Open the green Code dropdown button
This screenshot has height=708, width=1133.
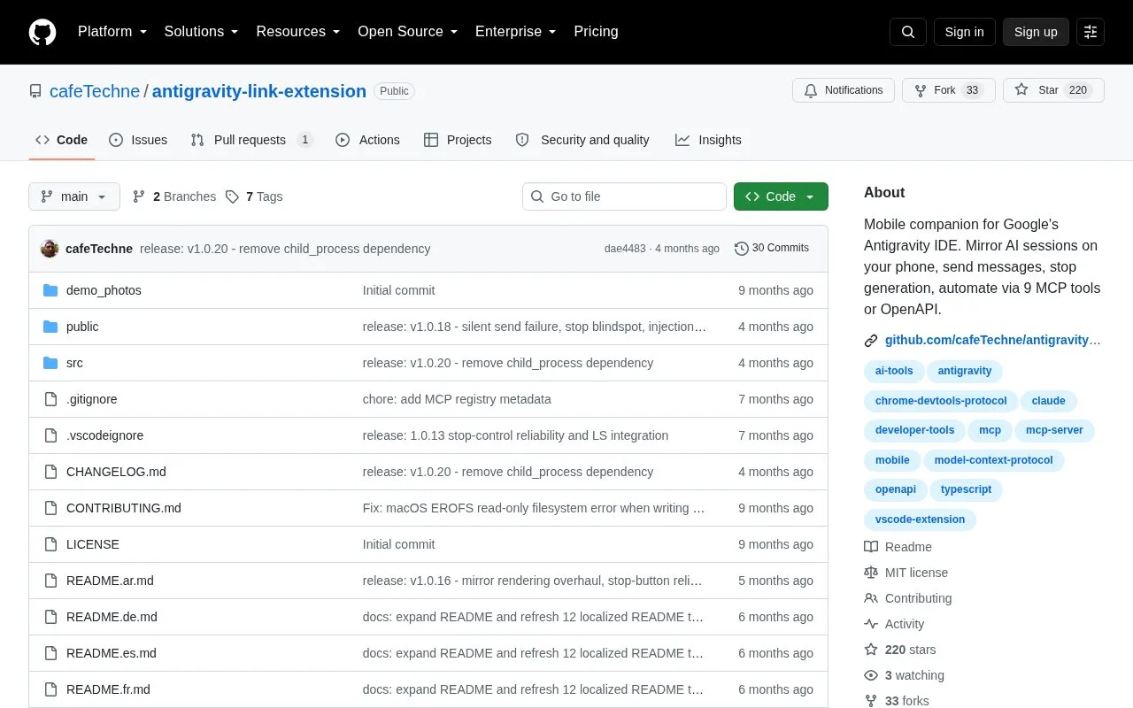coord(781,196)
